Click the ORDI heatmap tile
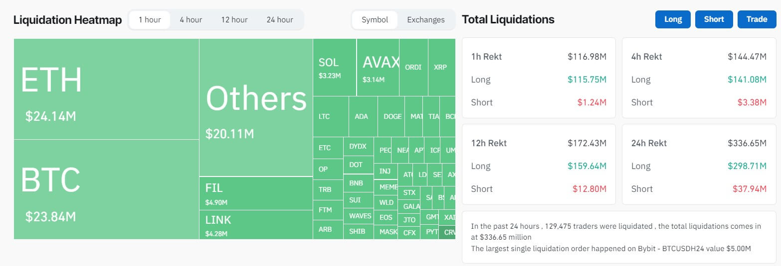 (x=413, y=67)
